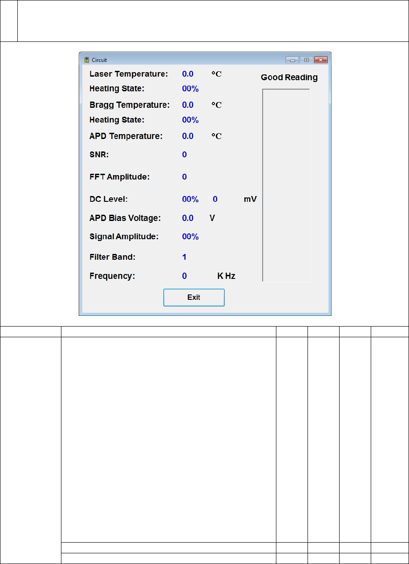The width and height of the screenshot is (409, 564).
Task: Click the Laser Temperature label
Action: (x=129, y=74)
